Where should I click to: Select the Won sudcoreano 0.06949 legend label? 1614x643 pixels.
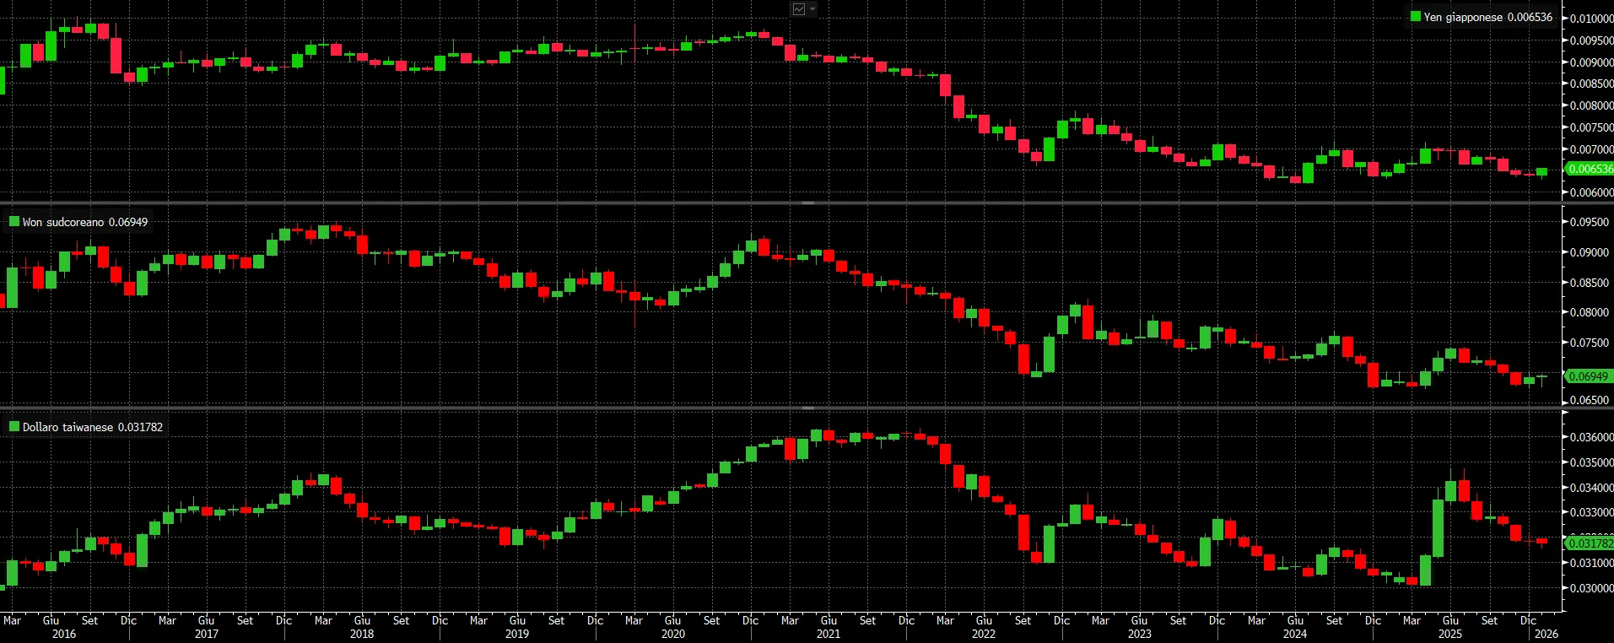pyautogui.click(x=84, y=222)
